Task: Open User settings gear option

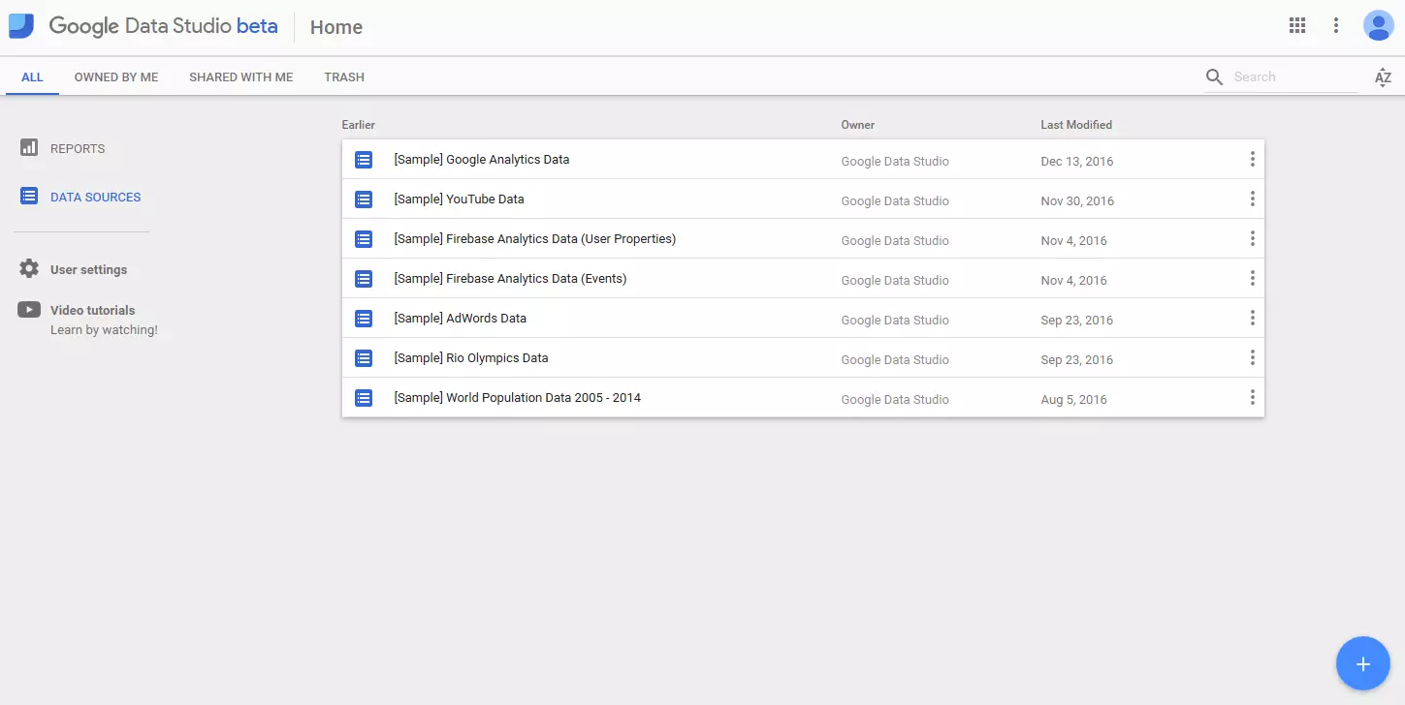Action: click(x=88, y=270)
